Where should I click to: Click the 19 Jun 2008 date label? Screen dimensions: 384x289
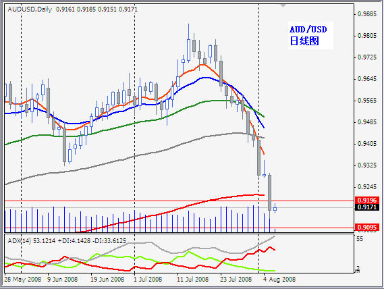pos(107,279)
